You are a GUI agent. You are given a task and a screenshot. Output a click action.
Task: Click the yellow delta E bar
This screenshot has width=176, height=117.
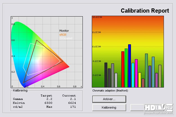140,80
